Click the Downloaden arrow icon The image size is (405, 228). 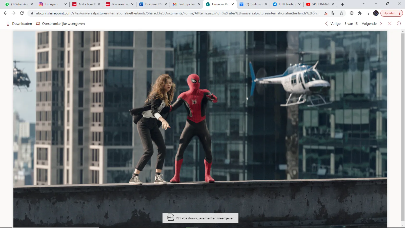click(x=8, y=24)
